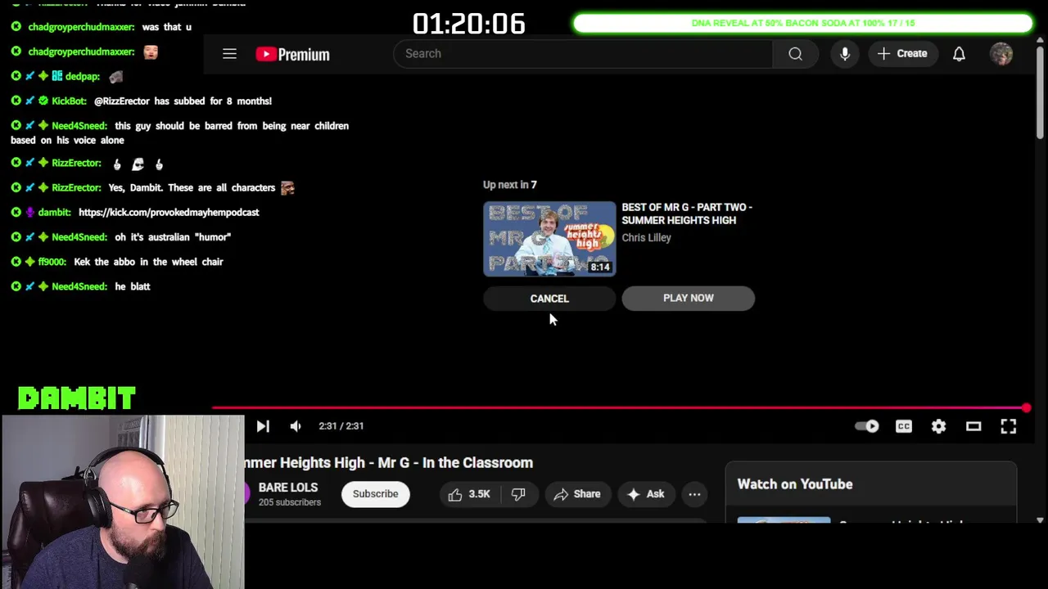
Task: Open notifications bell
Action: (x=959, y=54)
